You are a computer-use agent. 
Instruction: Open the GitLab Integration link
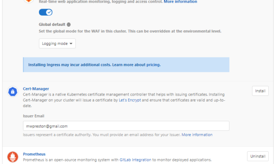(135, 160)
